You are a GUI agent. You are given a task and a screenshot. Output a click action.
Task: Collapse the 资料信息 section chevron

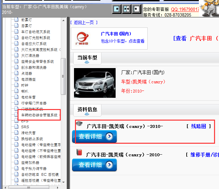tap(87, 114)
